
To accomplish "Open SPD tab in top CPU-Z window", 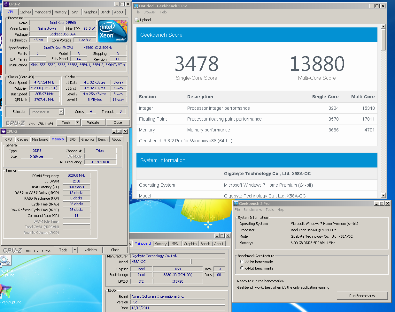I will pyautogui.click(x=75, y=12).
